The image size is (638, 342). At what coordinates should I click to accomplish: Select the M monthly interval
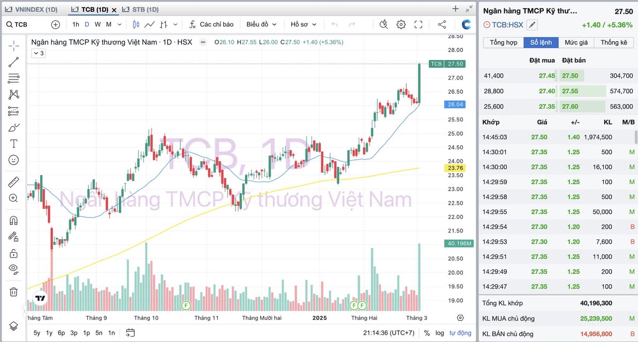(x=109, y=25)
